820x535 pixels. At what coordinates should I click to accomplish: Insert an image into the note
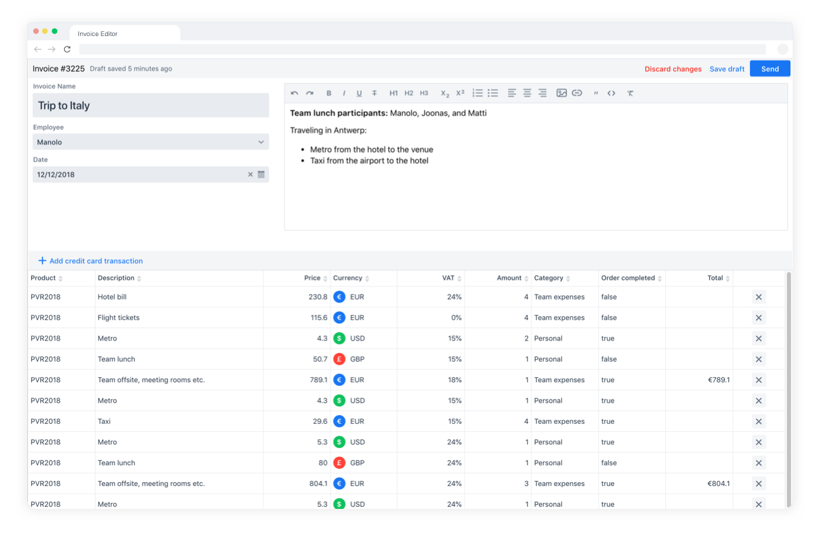[561, 93]
